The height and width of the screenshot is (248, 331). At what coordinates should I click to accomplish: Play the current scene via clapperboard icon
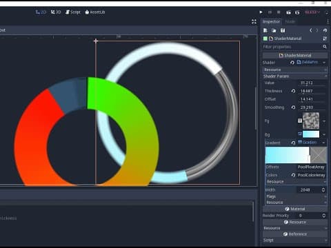(x=288, y=12)
